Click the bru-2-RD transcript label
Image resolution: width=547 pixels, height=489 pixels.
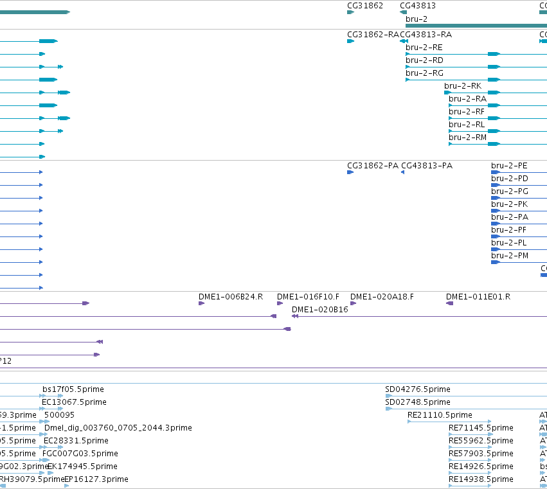pyautogui.click(x=424, y=60)
